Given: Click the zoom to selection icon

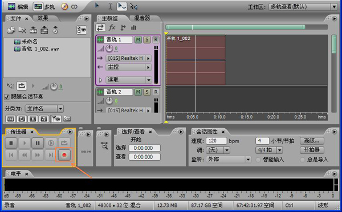Looking at the screenshot, I should tap(105, 146).
